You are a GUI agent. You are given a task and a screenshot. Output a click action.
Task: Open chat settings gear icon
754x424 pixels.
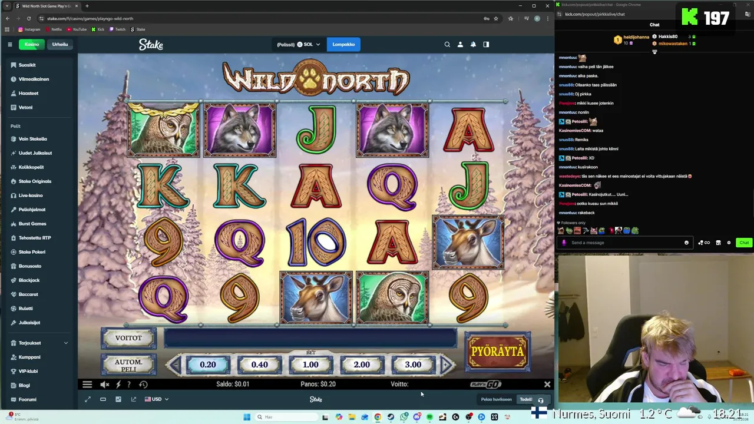tap(729, 243)
